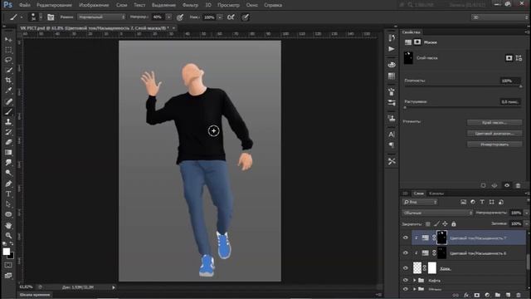531x299 pixels.
Task: Open brush preset picker arrow
Action: pos(41,17)
